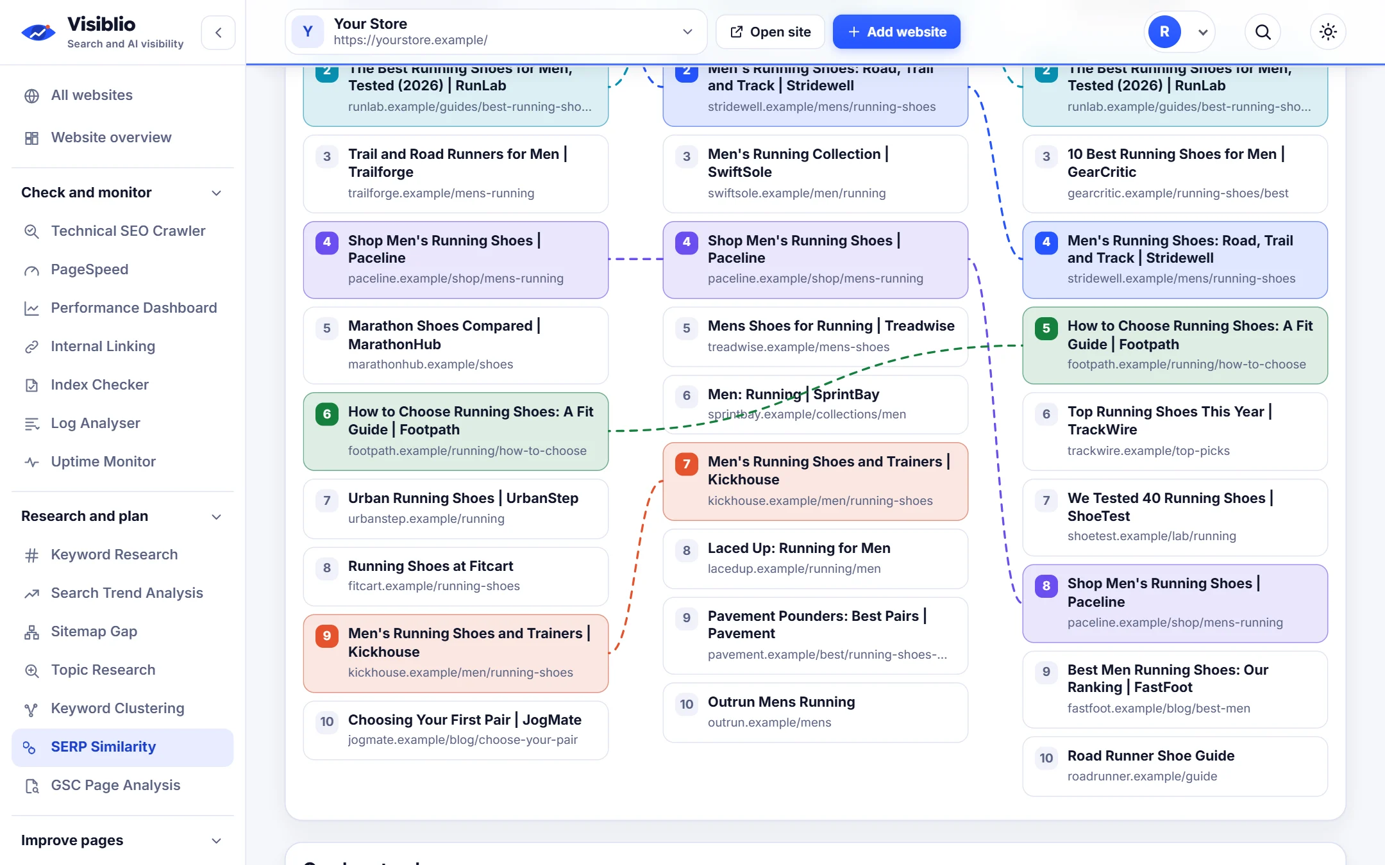This screenshot has width=1385, height=865.
Task: Click the Add website button
Action: 896,32
